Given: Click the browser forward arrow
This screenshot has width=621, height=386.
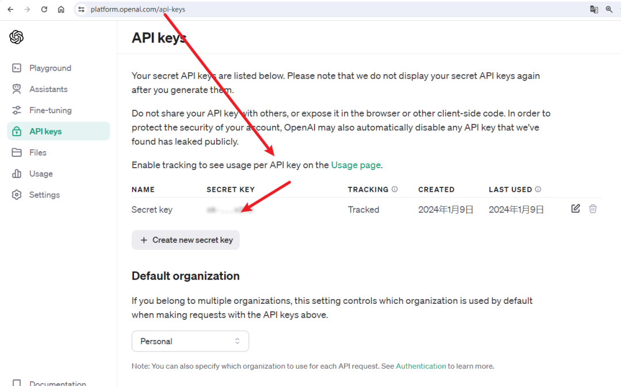Looking at the screenshot, I should pos(28,9).
